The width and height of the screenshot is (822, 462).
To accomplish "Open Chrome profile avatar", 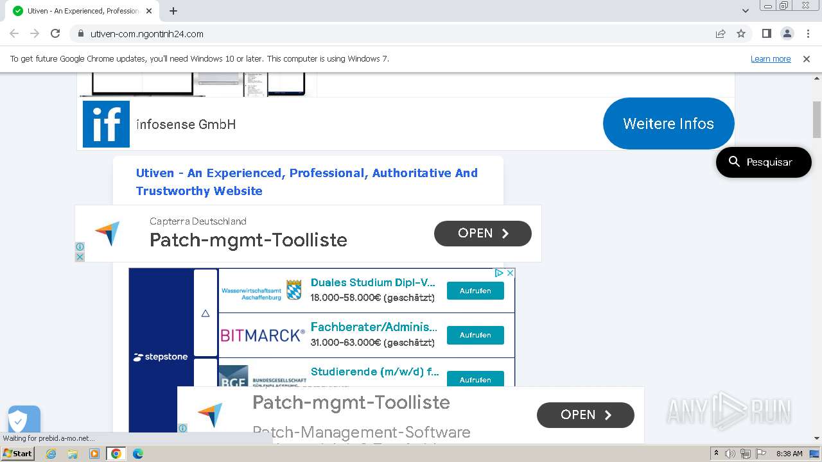I will (x=787, y=34).
